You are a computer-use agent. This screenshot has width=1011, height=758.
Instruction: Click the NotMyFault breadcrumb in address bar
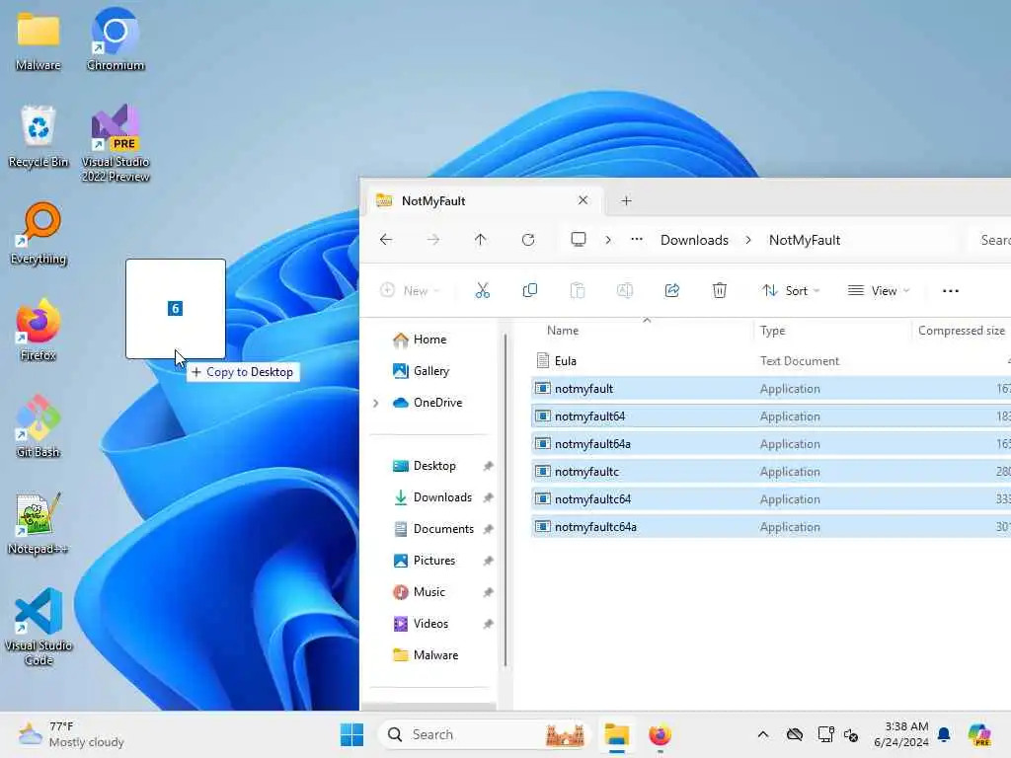click(x=805, y=240)
